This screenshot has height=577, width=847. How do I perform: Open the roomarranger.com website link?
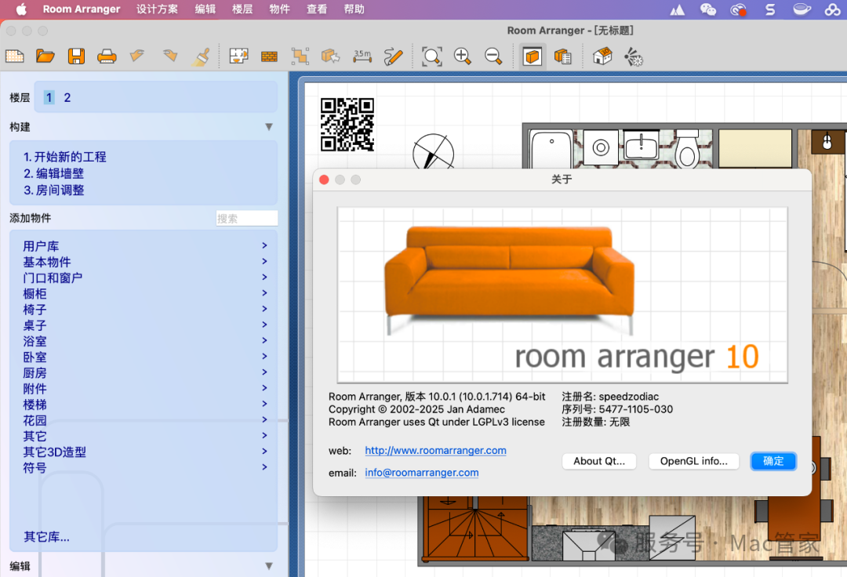(435, 451)
